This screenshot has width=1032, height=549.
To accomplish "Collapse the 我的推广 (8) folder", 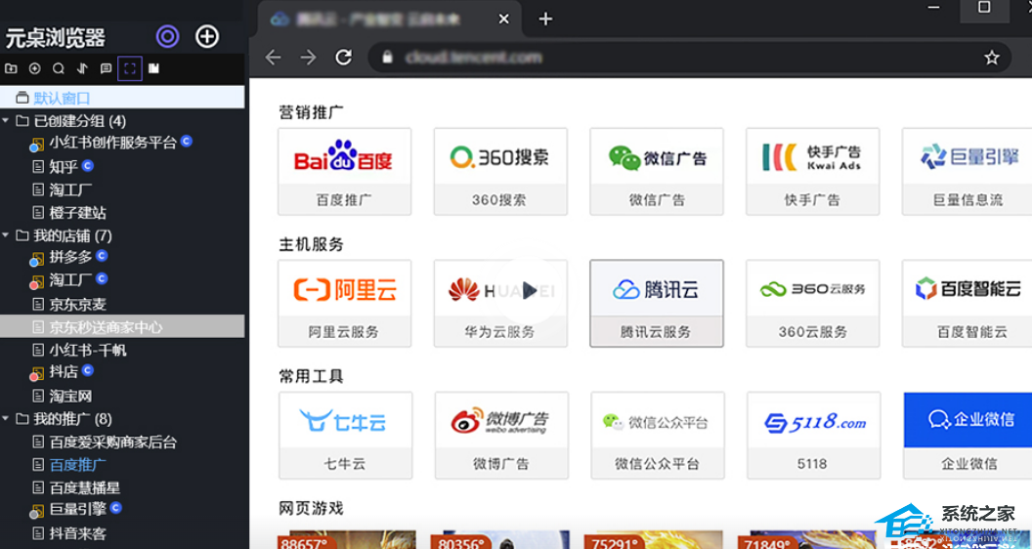I will point(8,419).
